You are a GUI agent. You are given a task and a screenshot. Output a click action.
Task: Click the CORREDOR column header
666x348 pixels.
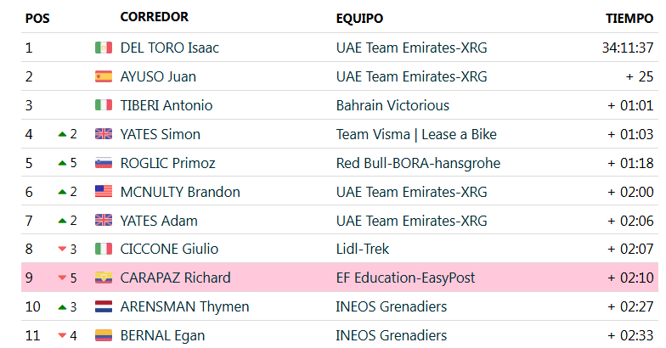[x=155, y=17]
